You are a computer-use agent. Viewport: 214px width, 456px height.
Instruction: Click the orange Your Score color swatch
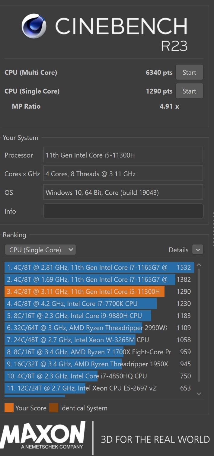9,408
